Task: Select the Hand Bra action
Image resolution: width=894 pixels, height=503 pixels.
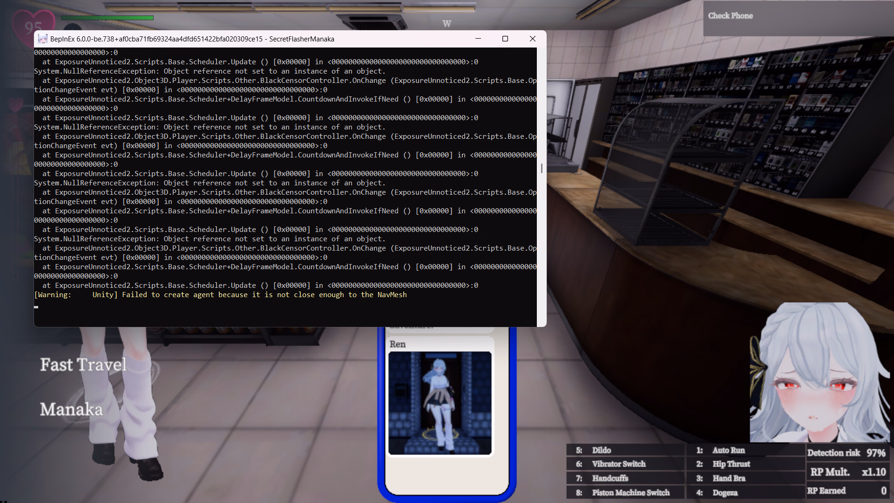Action: click(x=729, y=478)
